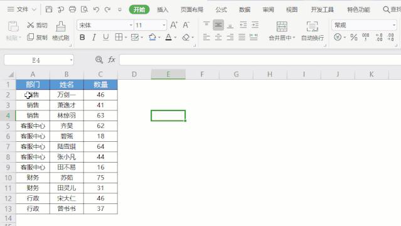This screenshot has width=401, height=226.
Task: Cut the selection with the scissors icon
Action: coord(30,25)
